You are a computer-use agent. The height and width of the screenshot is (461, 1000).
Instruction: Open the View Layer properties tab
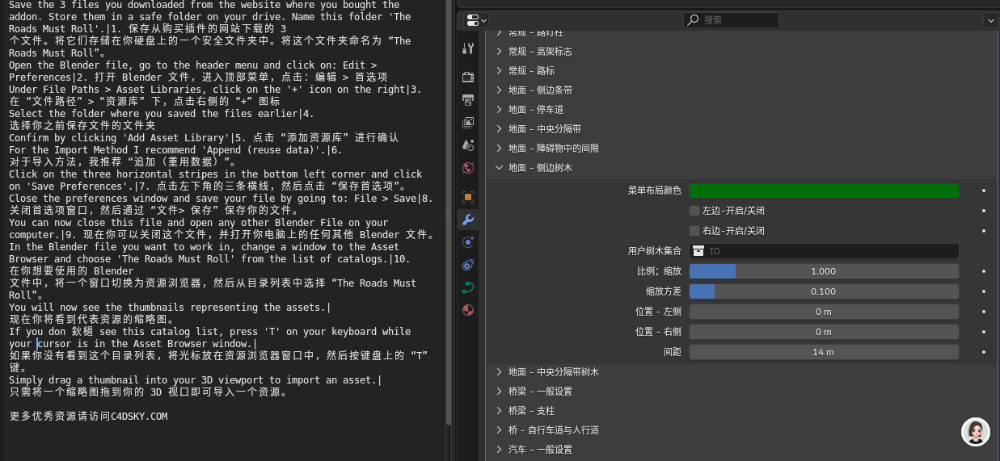(468, 123)
